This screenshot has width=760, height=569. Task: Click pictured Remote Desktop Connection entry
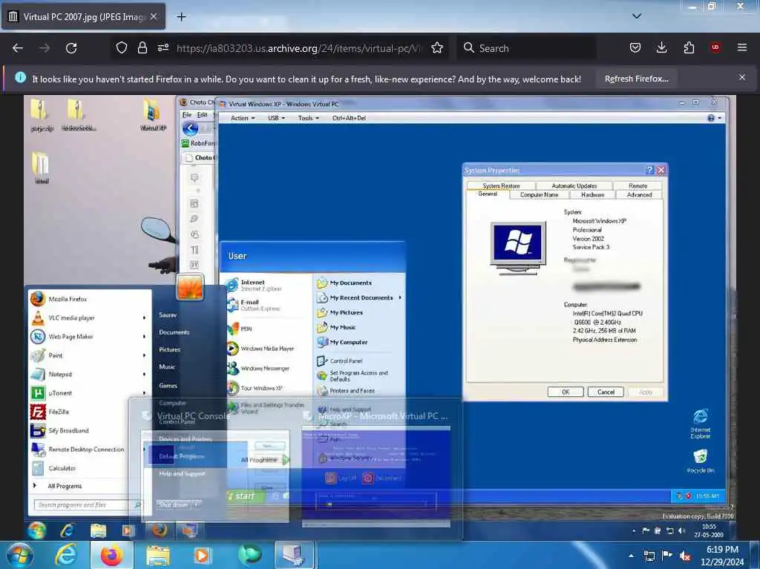click(78, 450)
